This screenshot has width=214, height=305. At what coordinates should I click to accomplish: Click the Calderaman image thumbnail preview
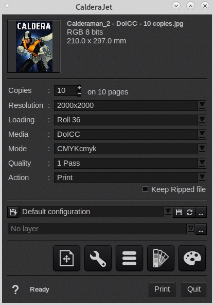pyautogui.click(x=34, y=46)
